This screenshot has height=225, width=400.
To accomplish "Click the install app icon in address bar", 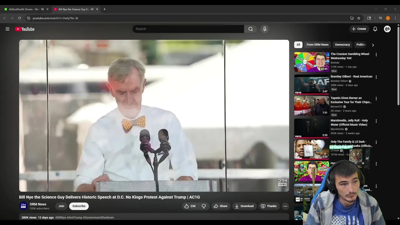I will (352, 18).
